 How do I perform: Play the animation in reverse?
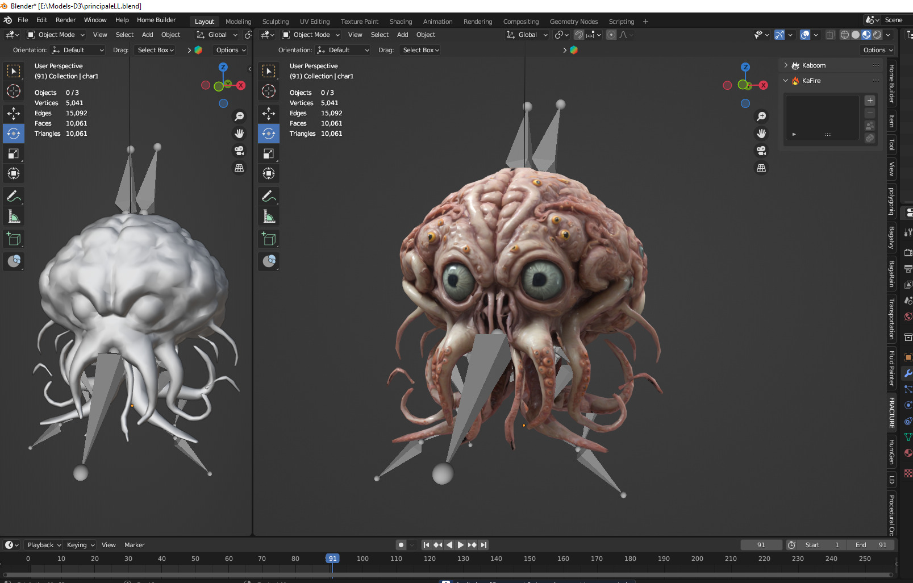pos(449,545)
